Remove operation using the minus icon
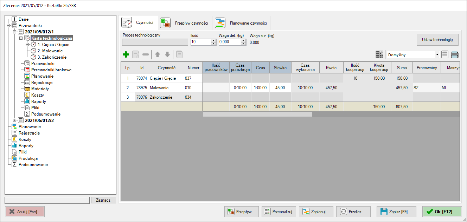The image size is (467, 222). (x=146, y=54)
